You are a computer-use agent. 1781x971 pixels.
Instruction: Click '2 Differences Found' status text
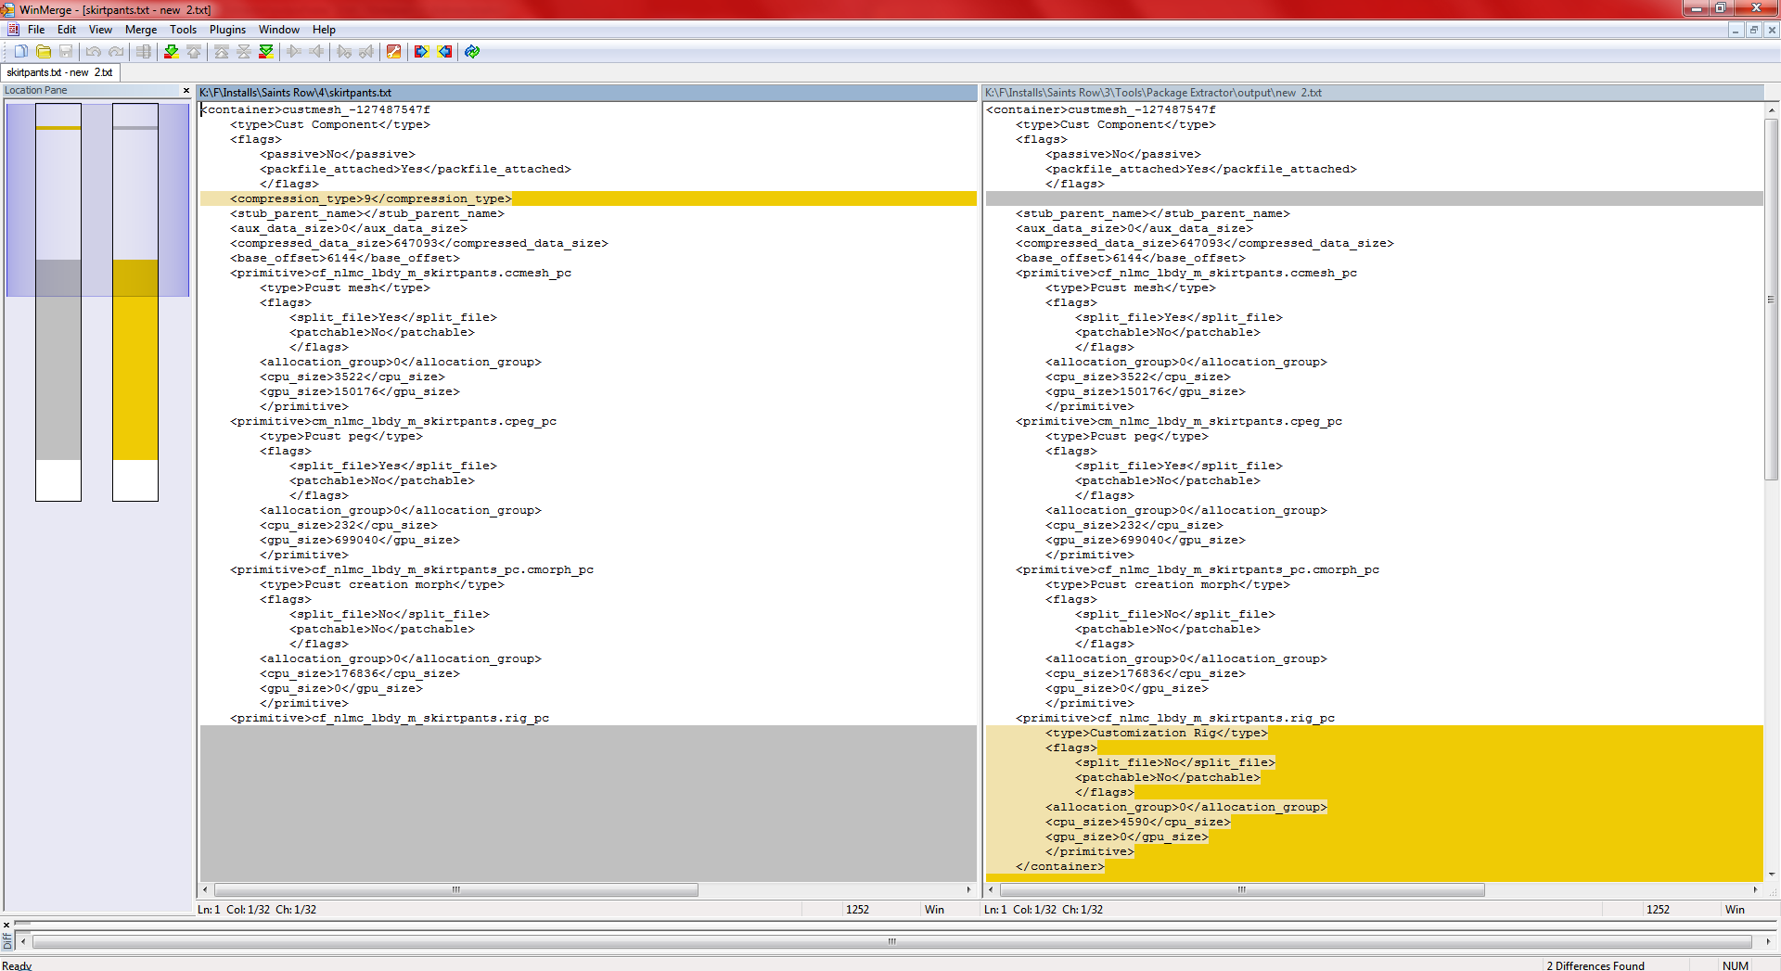coord(1595,965)
